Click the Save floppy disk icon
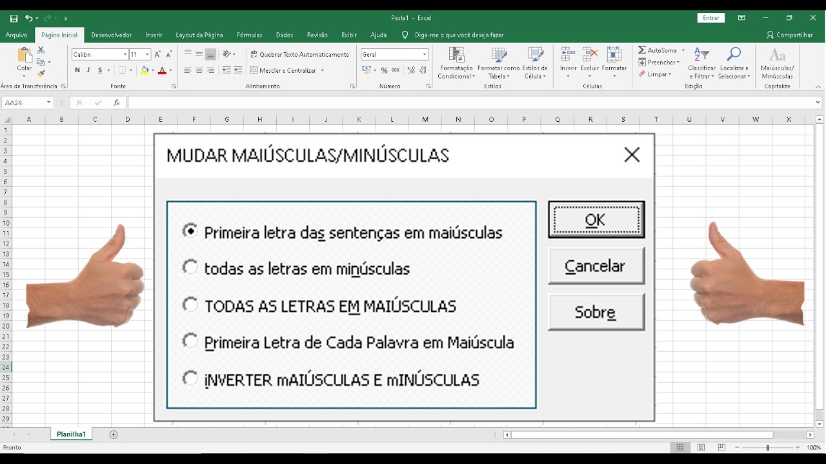Viewport: 826px width, 464px height. (x=14, y=18)
